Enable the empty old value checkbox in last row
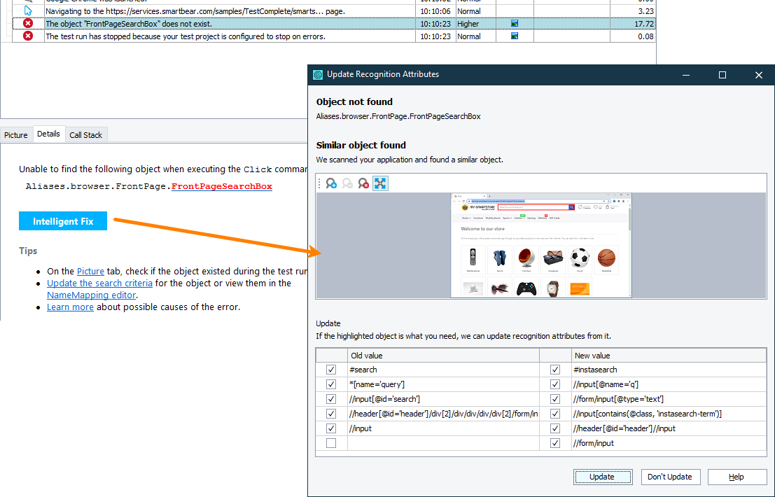The height and width of the screenshot is (497, 775). 331,443
